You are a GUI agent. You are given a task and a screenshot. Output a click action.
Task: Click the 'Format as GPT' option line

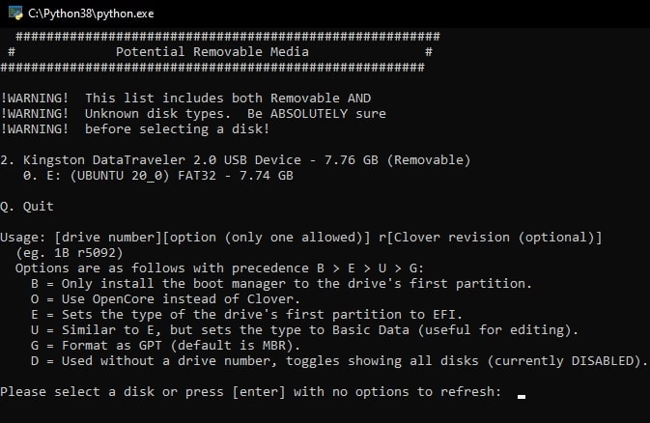click(165, 346)
